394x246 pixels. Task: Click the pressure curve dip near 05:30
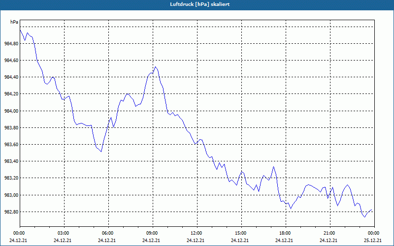click(x=101, y=152)
